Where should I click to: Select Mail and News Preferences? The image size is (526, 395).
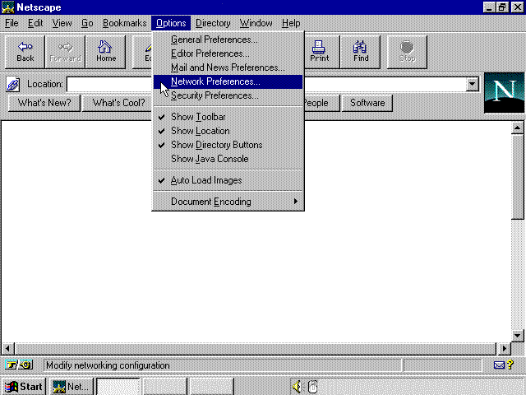coord(228,67)
